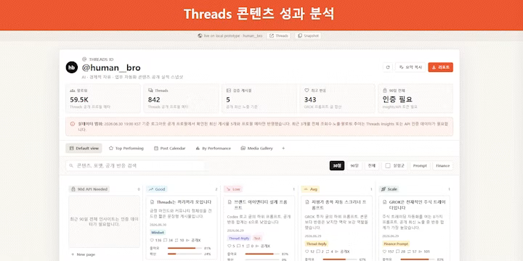Click the @ icon next to THREADS ID
Viewport: 523px width, 261px height.
(x=84, y=59)
